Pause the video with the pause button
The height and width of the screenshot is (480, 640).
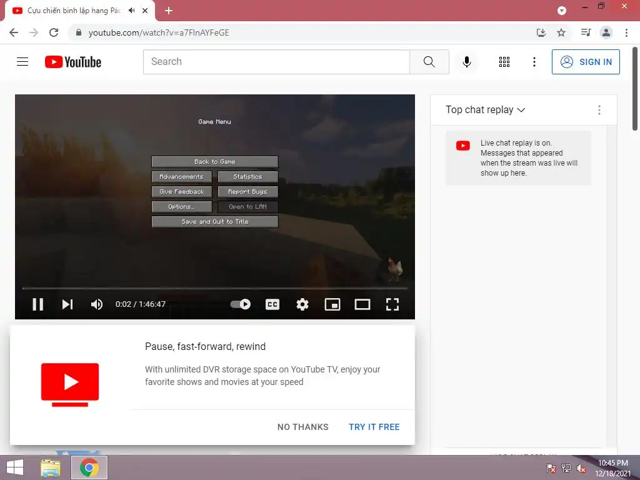coord(37,304)
